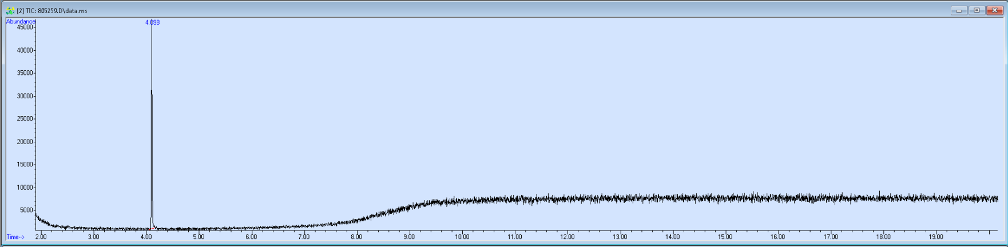The height and width of the screenshot is (247, 1008).
Task: Click the 2.00 tick on time axis
Action: (41, 237)
